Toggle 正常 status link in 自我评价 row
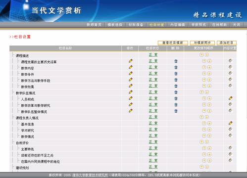The width and height of the screenshot is (247, 178). point(153,142)
